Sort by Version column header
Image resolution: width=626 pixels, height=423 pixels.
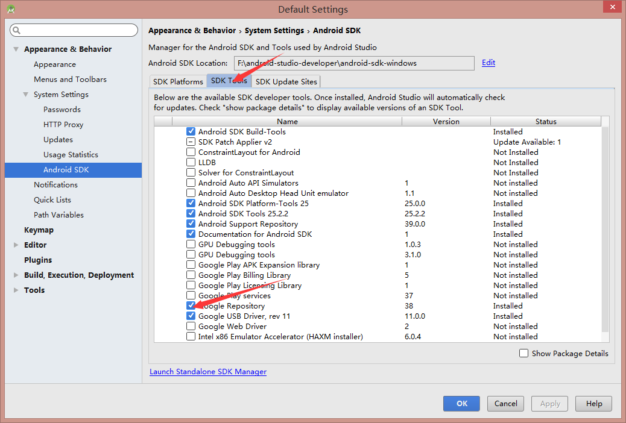click(x=446, y=121)
